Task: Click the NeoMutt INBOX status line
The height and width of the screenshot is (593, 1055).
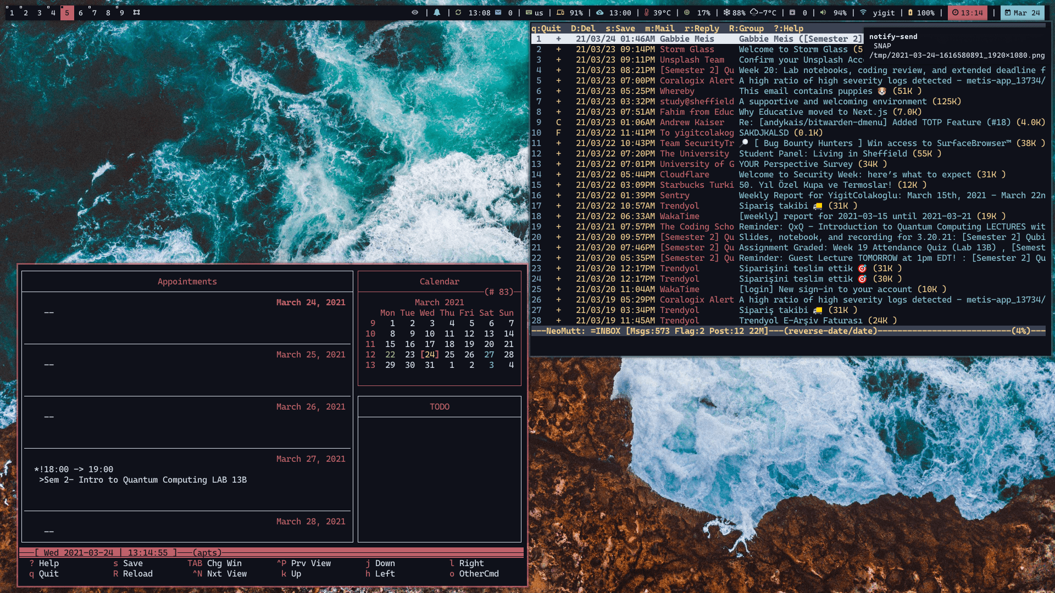Action: point(789,331)
